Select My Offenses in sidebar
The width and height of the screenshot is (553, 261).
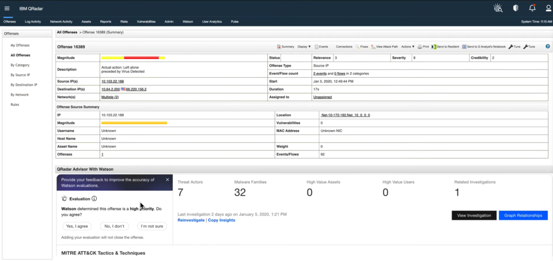pos(20,45)
